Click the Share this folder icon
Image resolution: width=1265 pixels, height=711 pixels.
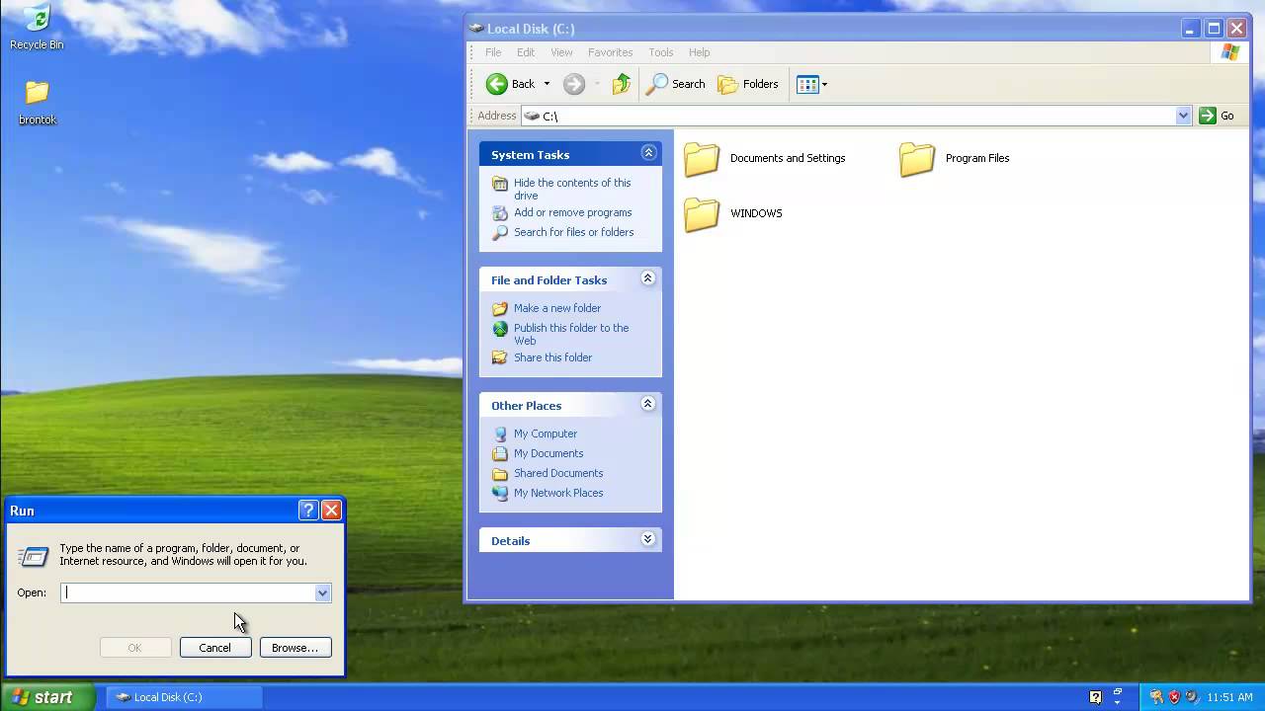(x=500, y=357)
